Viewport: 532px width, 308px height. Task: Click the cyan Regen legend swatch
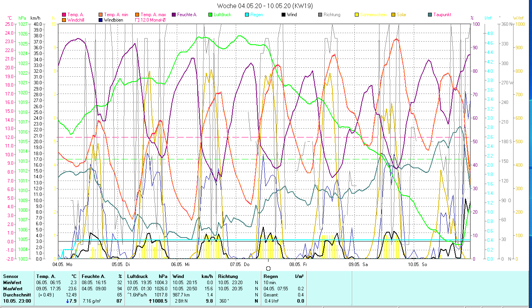(x=247, y=15)
